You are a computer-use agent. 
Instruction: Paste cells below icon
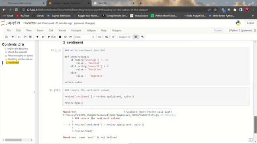[31, 37]
